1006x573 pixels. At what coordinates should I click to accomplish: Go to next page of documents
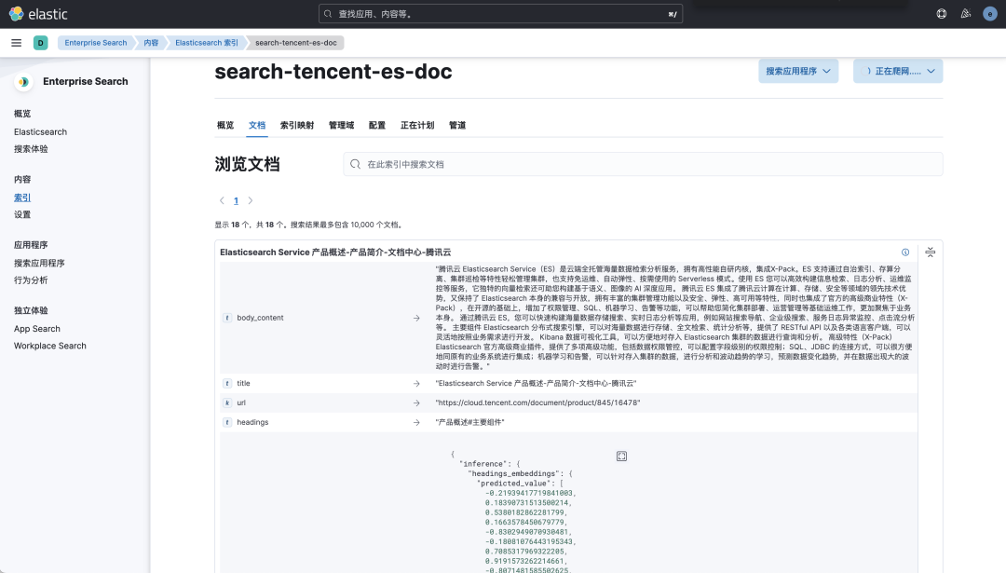[x=251, y=201]
